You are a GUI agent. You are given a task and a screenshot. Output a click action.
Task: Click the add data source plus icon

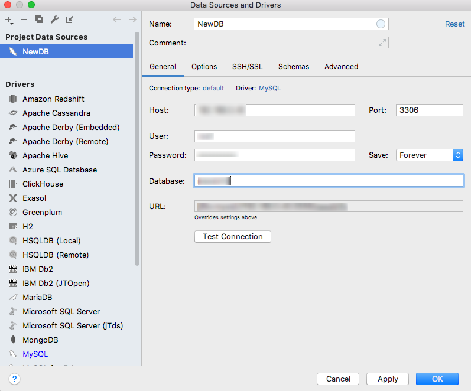tap(9, 20)
